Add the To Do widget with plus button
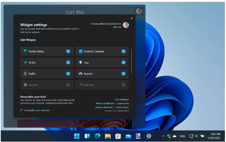The width and height of the screenshot is (226, 142). 68,62
